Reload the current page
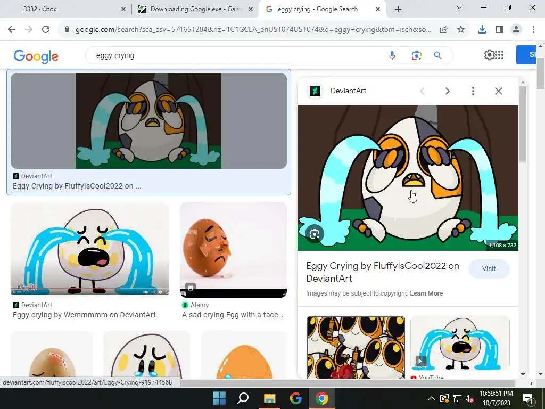545x409 pixels. pyautogui.click(x=46, y=30)
